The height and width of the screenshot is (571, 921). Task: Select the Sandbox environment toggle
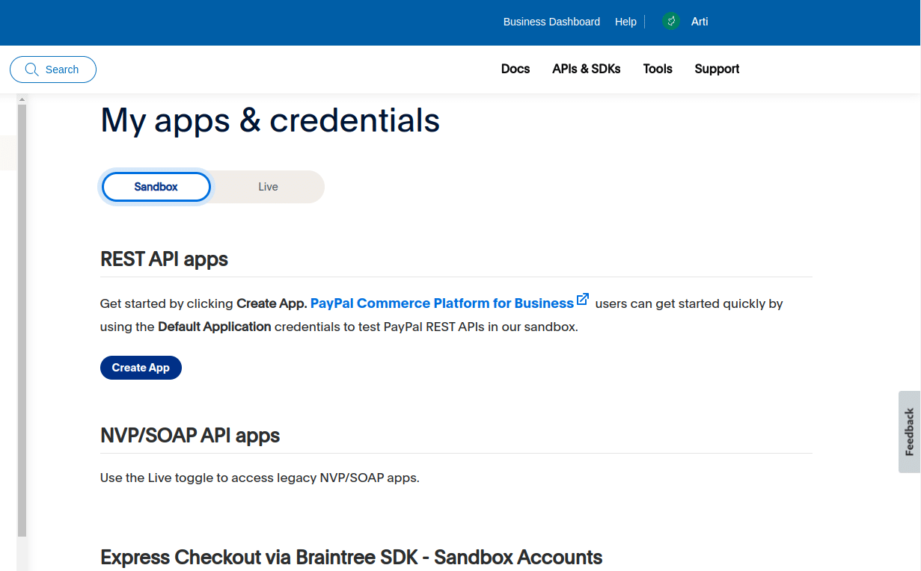(x=156, y=187)
